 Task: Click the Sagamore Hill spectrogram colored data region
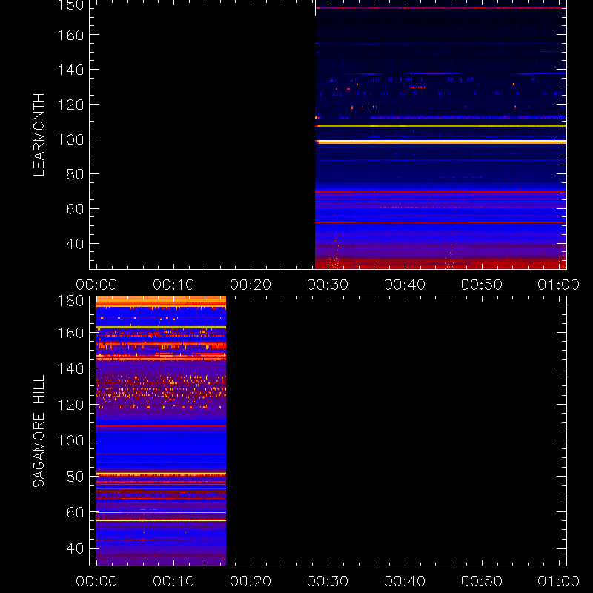pos(161,431)
